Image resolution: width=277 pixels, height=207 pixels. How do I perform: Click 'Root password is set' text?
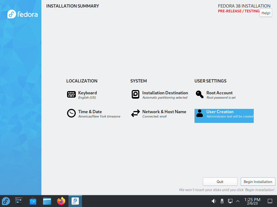point(221,98)
